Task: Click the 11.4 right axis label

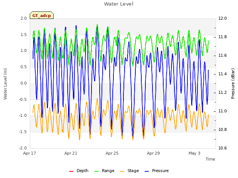Action: coord(222,74)
